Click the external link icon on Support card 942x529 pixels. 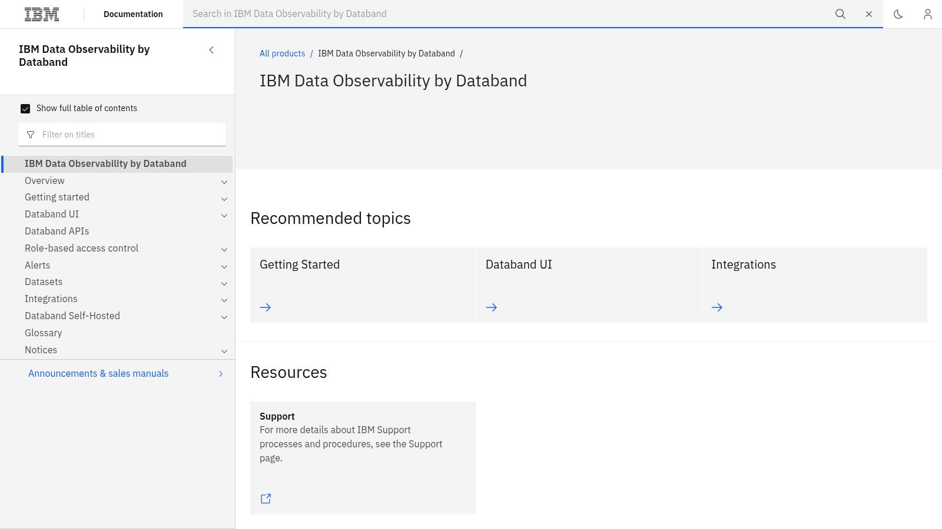point(266,498)
